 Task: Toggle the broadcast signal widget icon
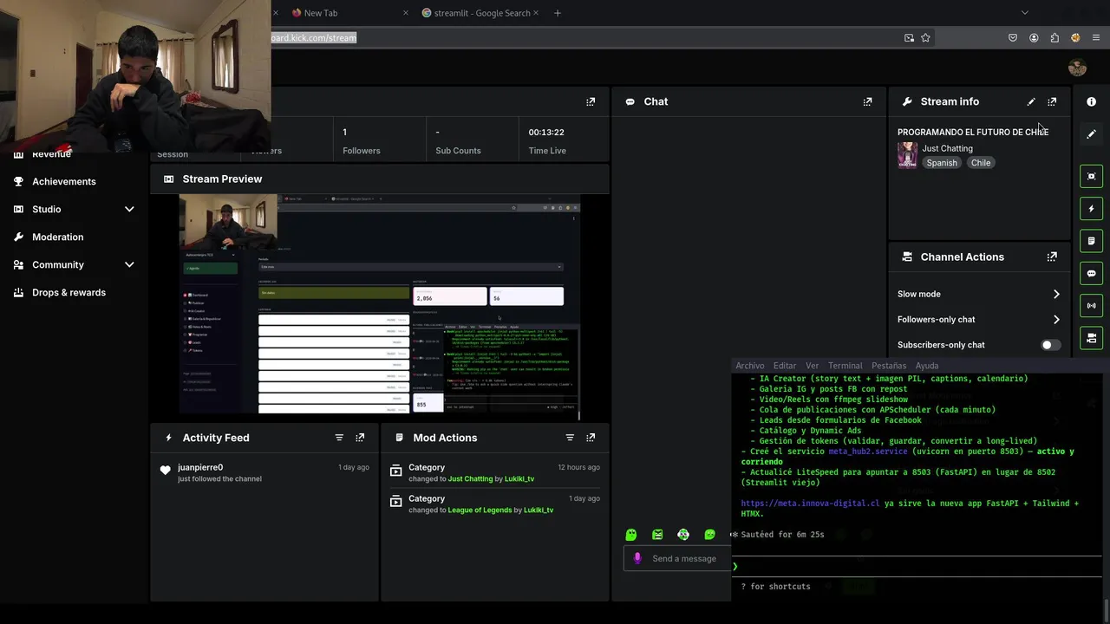point(1091,305)
